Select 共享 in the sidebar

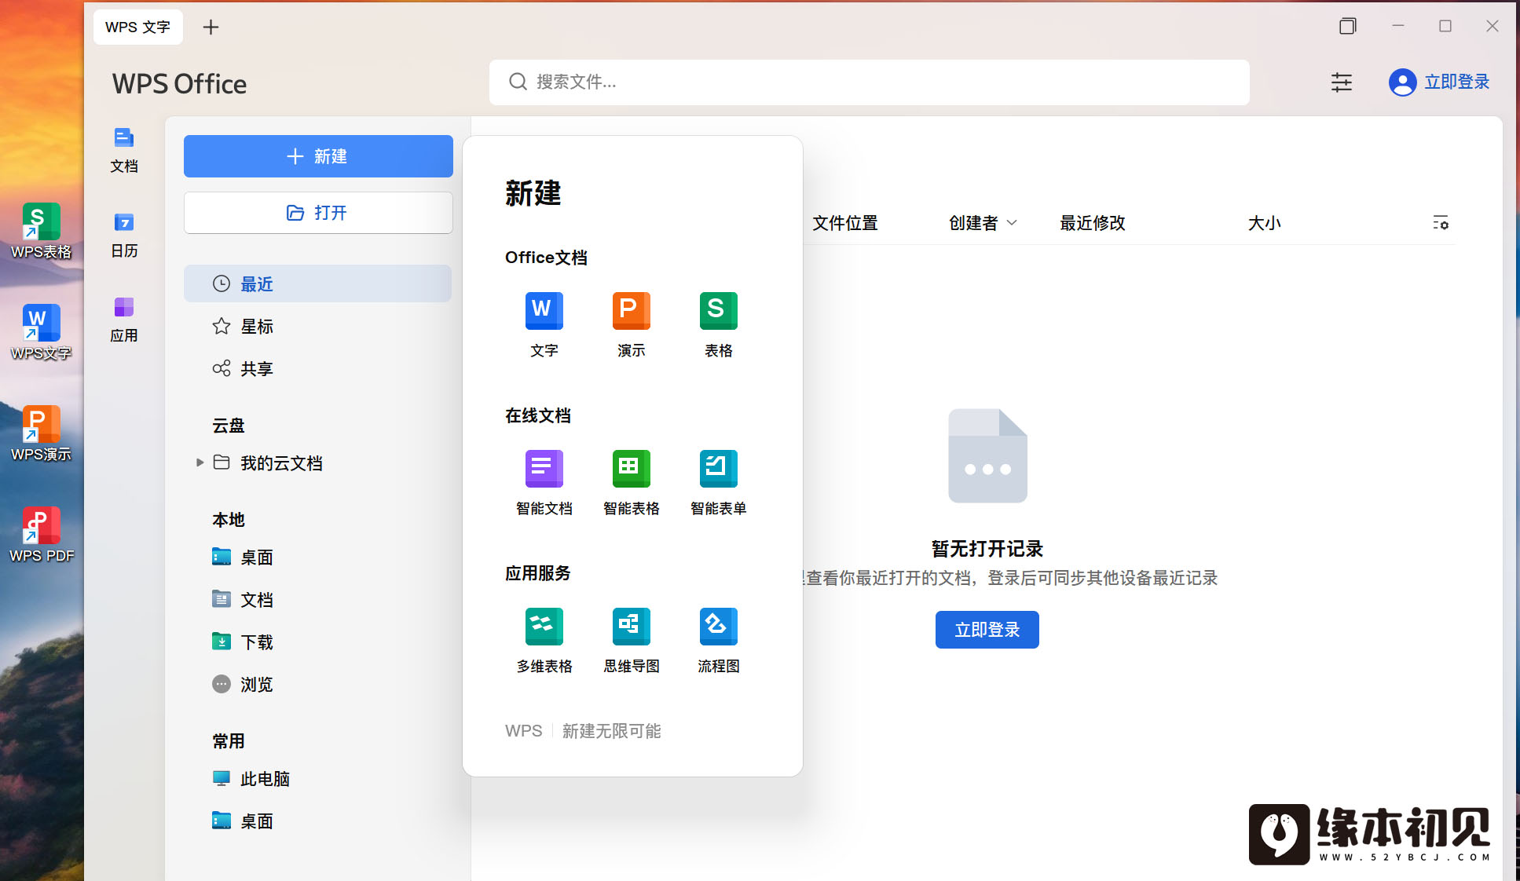(x=256, y=369)
